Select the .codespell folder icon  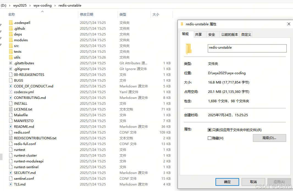pos(11,23)
